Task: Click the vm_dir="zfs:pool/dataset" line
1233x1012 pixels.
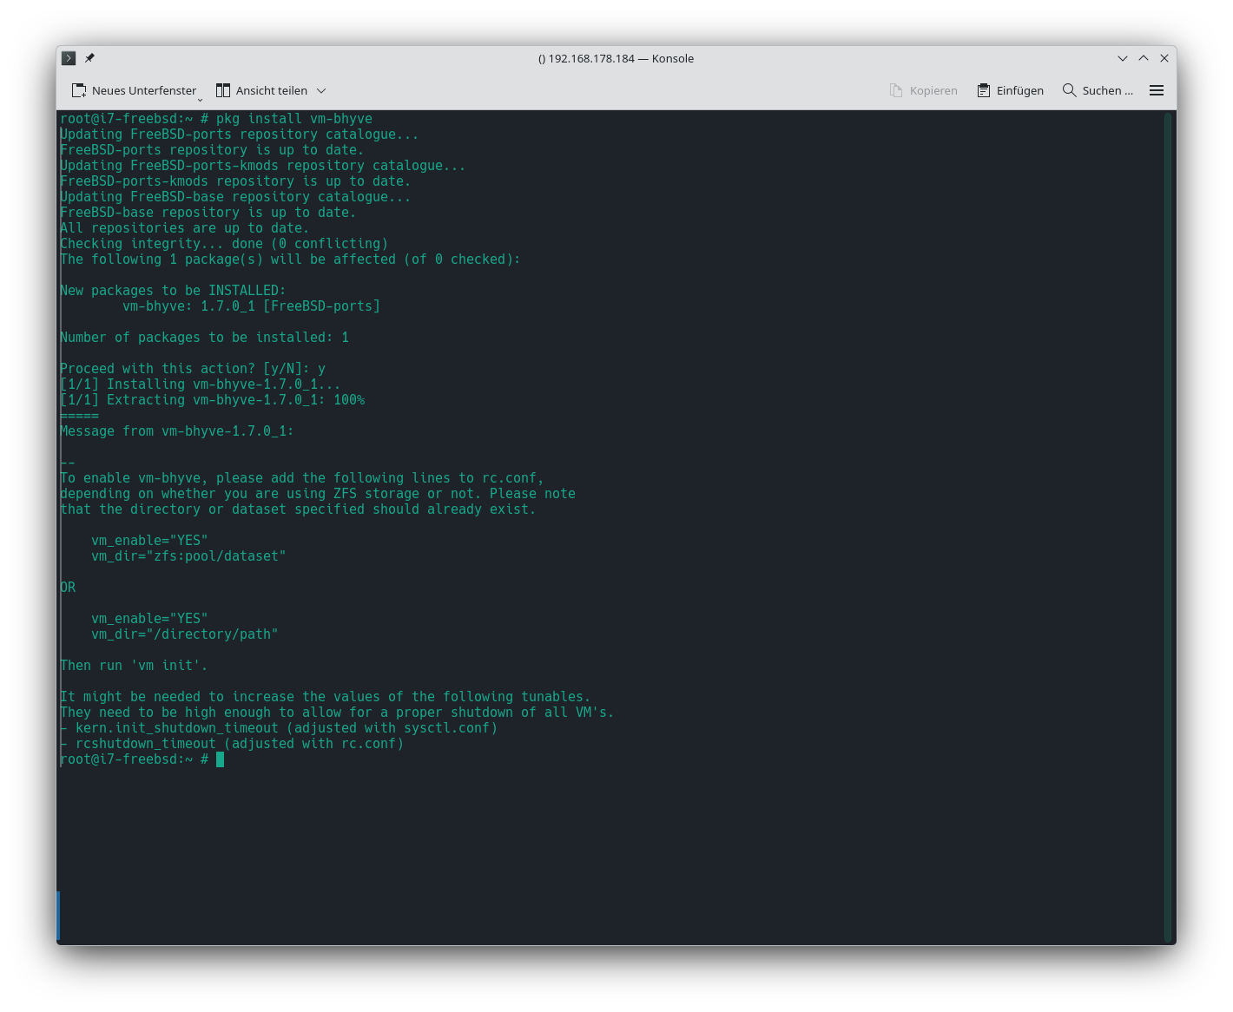Action: tap(188, 556)
